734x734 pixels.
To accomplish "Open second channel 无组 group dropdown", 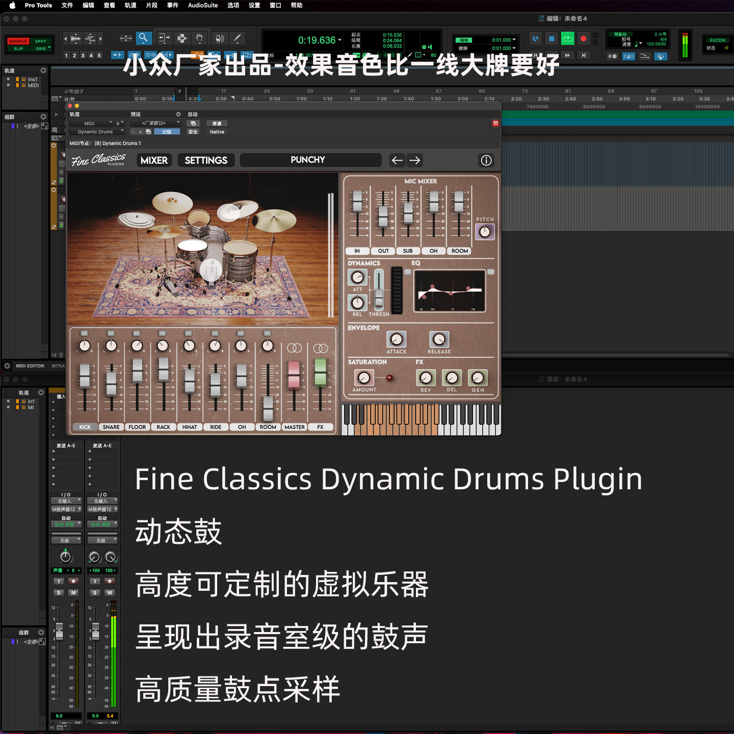I will click(x=102, y=540).
